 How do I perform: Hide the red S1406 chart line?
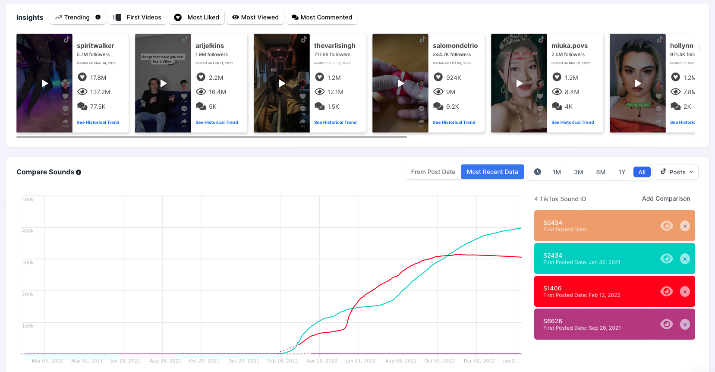[x=666, y=292]
